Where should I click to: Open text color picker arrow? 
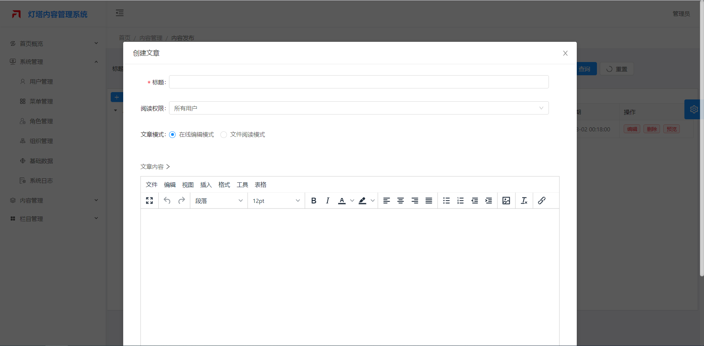[x=352, y=201]
